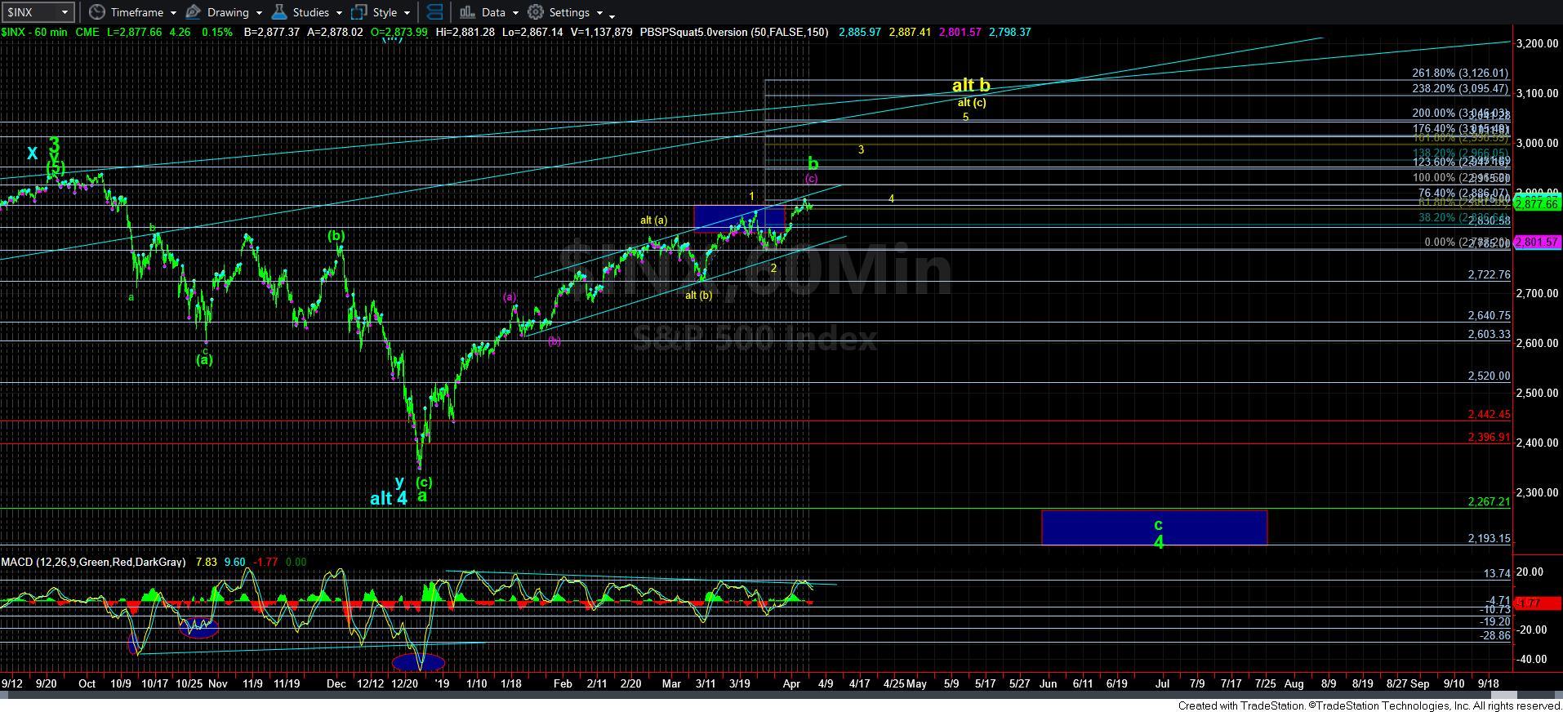Select the blue ellipse at MACD December low
The image size is (1563, 712).
coord(418,662)
